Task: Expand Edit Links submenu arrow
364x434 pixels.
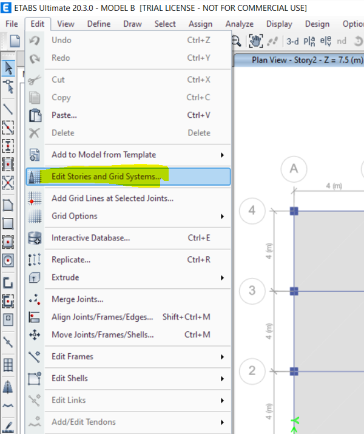Action: [223, 401]
